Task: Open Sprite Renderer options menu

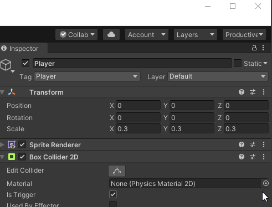Action: tap(264, 144)
